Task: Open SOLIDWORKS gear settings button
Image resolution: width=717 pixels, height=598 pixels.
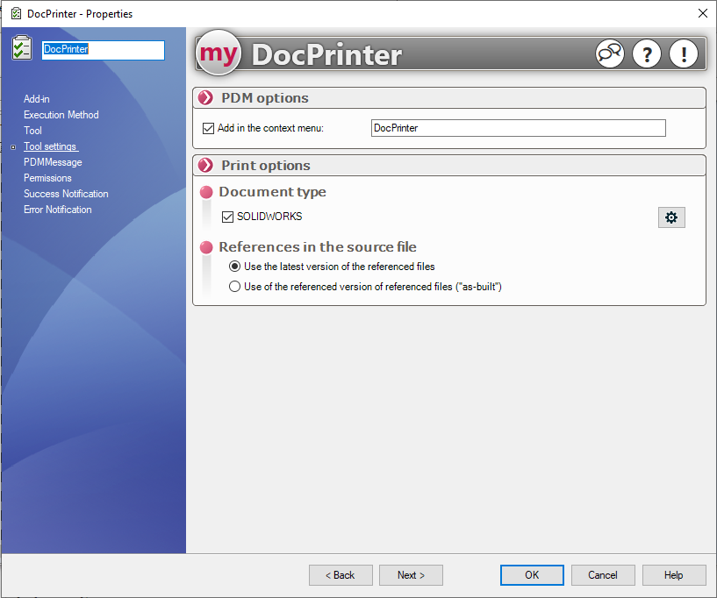Action: [x=671, y=217]
